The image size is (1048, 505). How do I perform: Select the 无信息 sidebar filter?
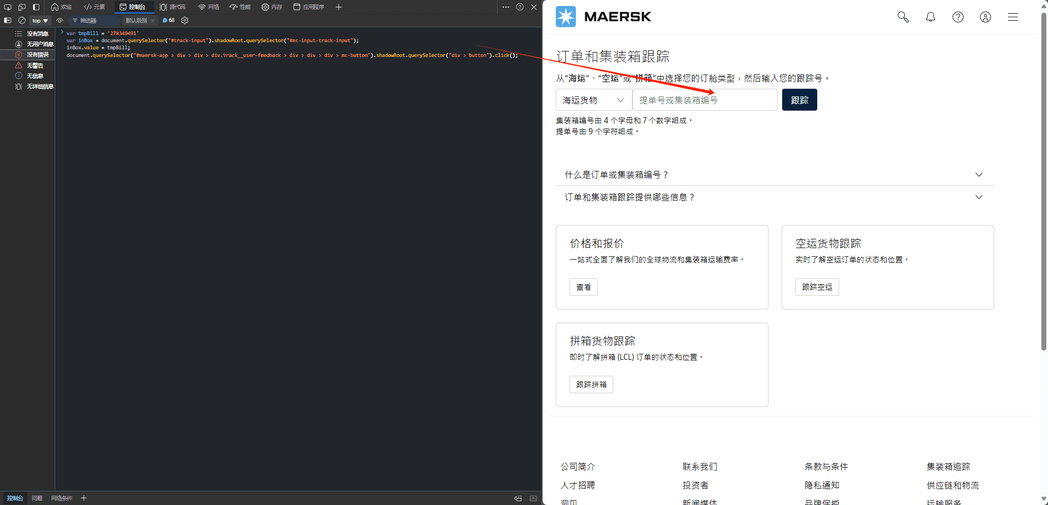[x=27, y=76]
